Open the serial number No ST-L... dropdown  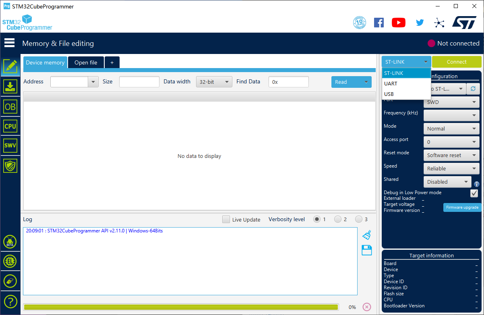click(448, 89)
